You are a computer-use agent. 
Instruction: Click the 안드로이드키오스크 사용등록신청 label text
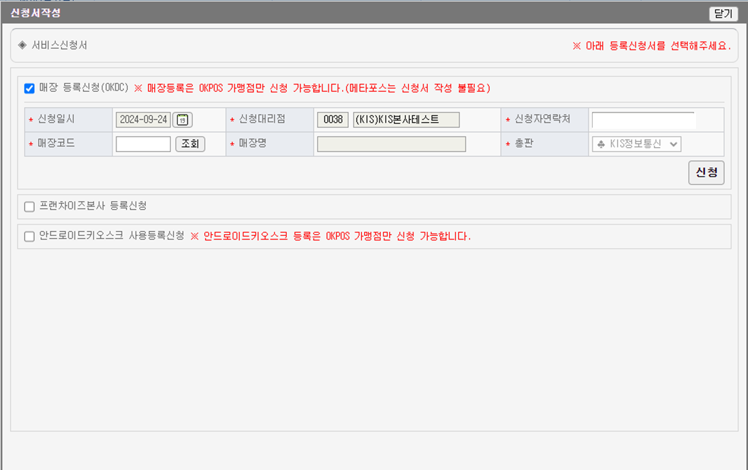click(112, 236)
